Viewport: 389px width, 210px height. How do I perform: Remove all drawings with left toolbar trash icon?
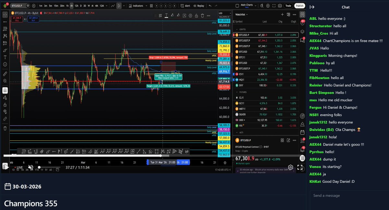tap(5, 128)
